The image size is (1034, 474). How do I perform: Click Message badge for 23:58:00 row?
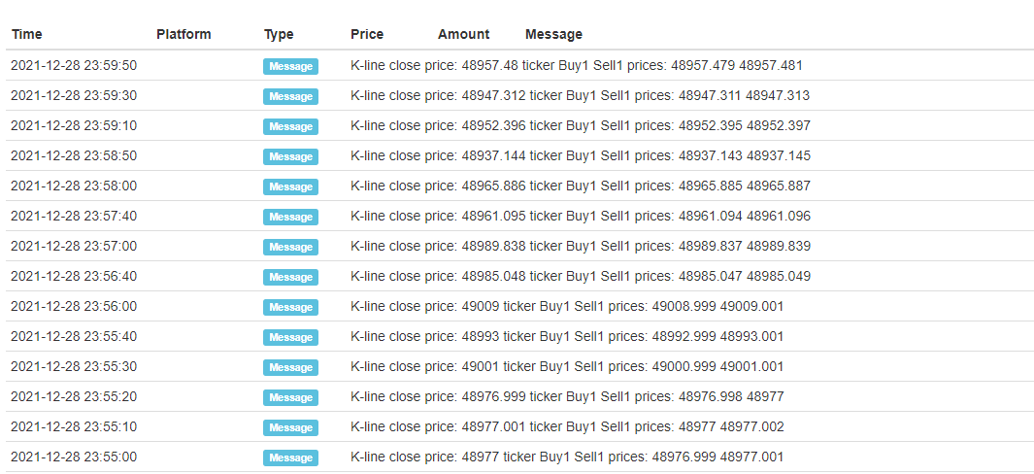[x=291, y=186]
